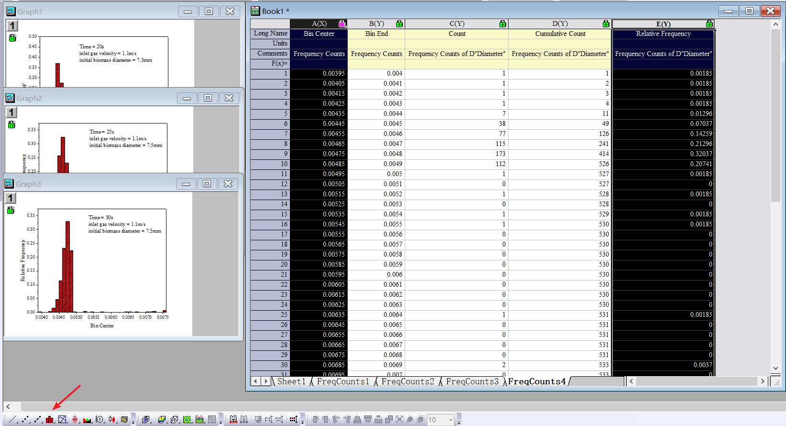
Task: Switch to the FreqCounts1 sheet tab
Action: pyautogui.click(x=343, y=381)
